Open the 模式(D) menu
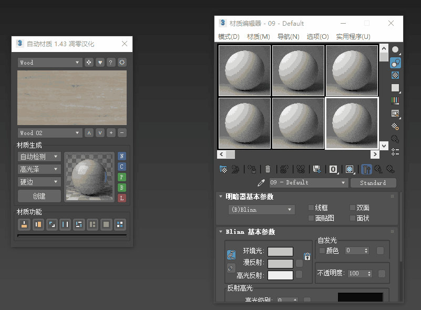This screenshot has height=310, width=421. (229, 36)
